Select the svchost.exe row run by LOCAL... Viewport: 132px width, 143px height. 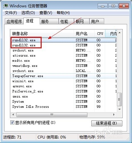[64, 71]
